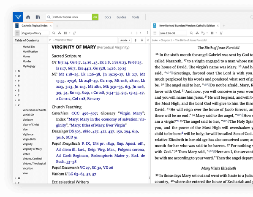Click the green GO search button
This screenshot has height=197, width=253.
95,17
